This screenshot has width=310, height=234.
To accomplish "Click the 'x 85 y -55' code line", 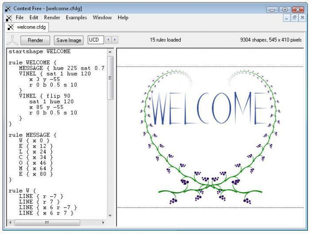I will click(46, 107).
